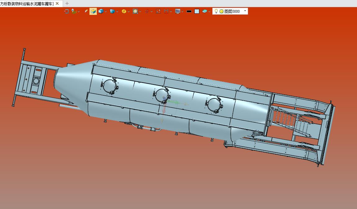Expand the section view dropdown arrow

point(129,11)
